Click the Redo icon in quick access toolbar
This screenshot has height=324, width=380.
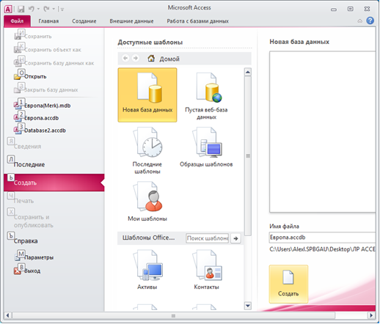click(x=46, y=9)
